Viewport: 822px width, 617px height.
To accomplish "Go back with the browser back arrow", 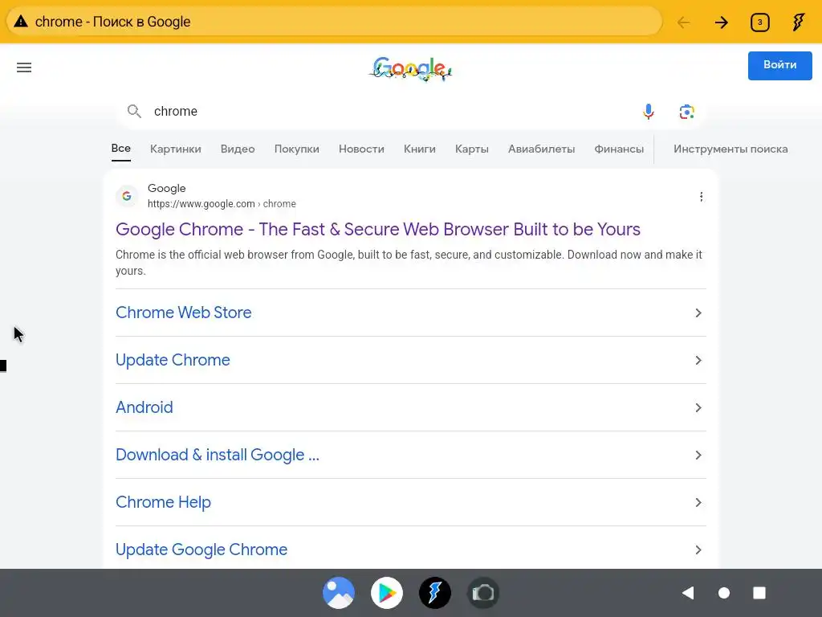I will click(x=684, y=22).
